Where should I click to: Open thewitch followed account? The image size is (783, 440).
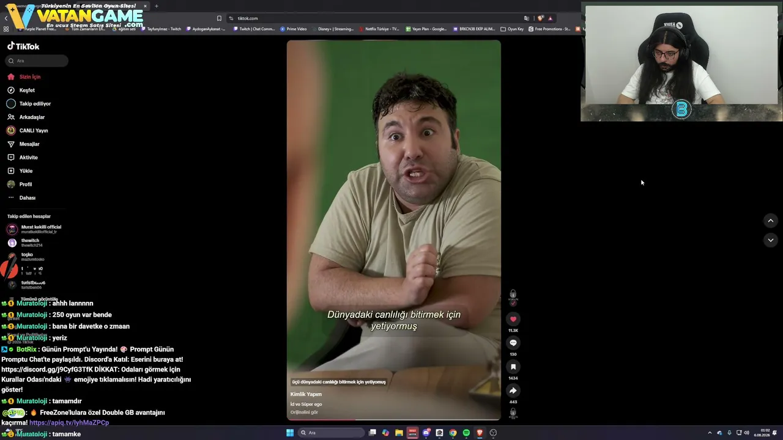point(25,243)
